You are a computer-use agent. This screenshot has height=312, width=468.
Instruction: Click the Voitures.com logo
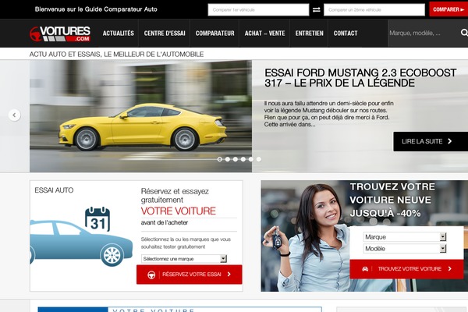pyautogui.click(x=60, y=34)
